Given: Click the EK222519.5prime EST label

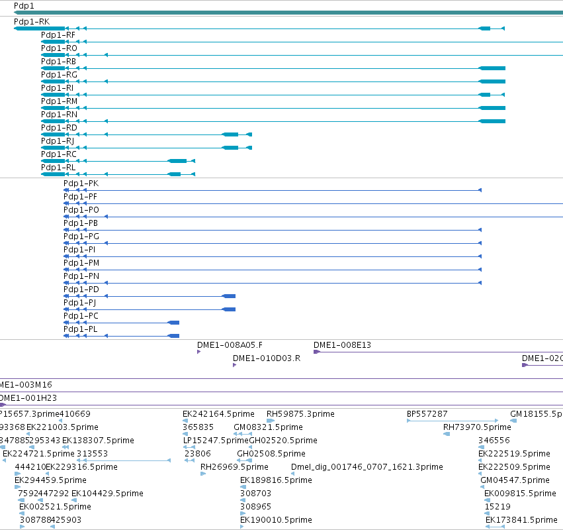Looking at the screenshot, I should tap(514, 454).
